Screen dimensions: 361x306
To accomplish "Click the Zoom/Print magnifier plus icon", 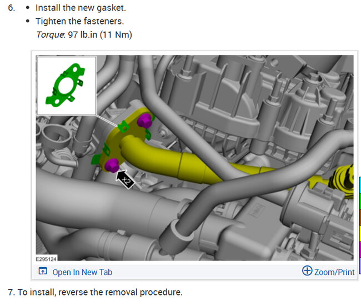I will tap(307, 270).
